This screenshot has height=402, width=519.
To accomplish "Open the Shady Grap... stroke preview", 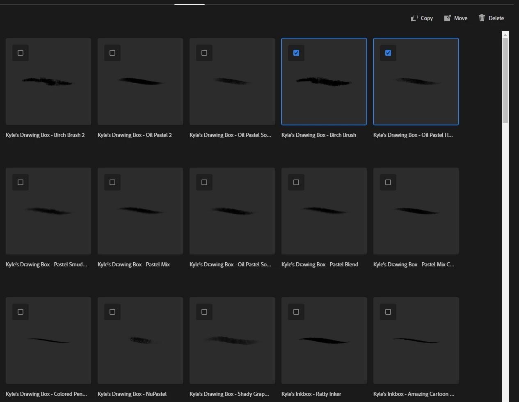I will 232,341.
